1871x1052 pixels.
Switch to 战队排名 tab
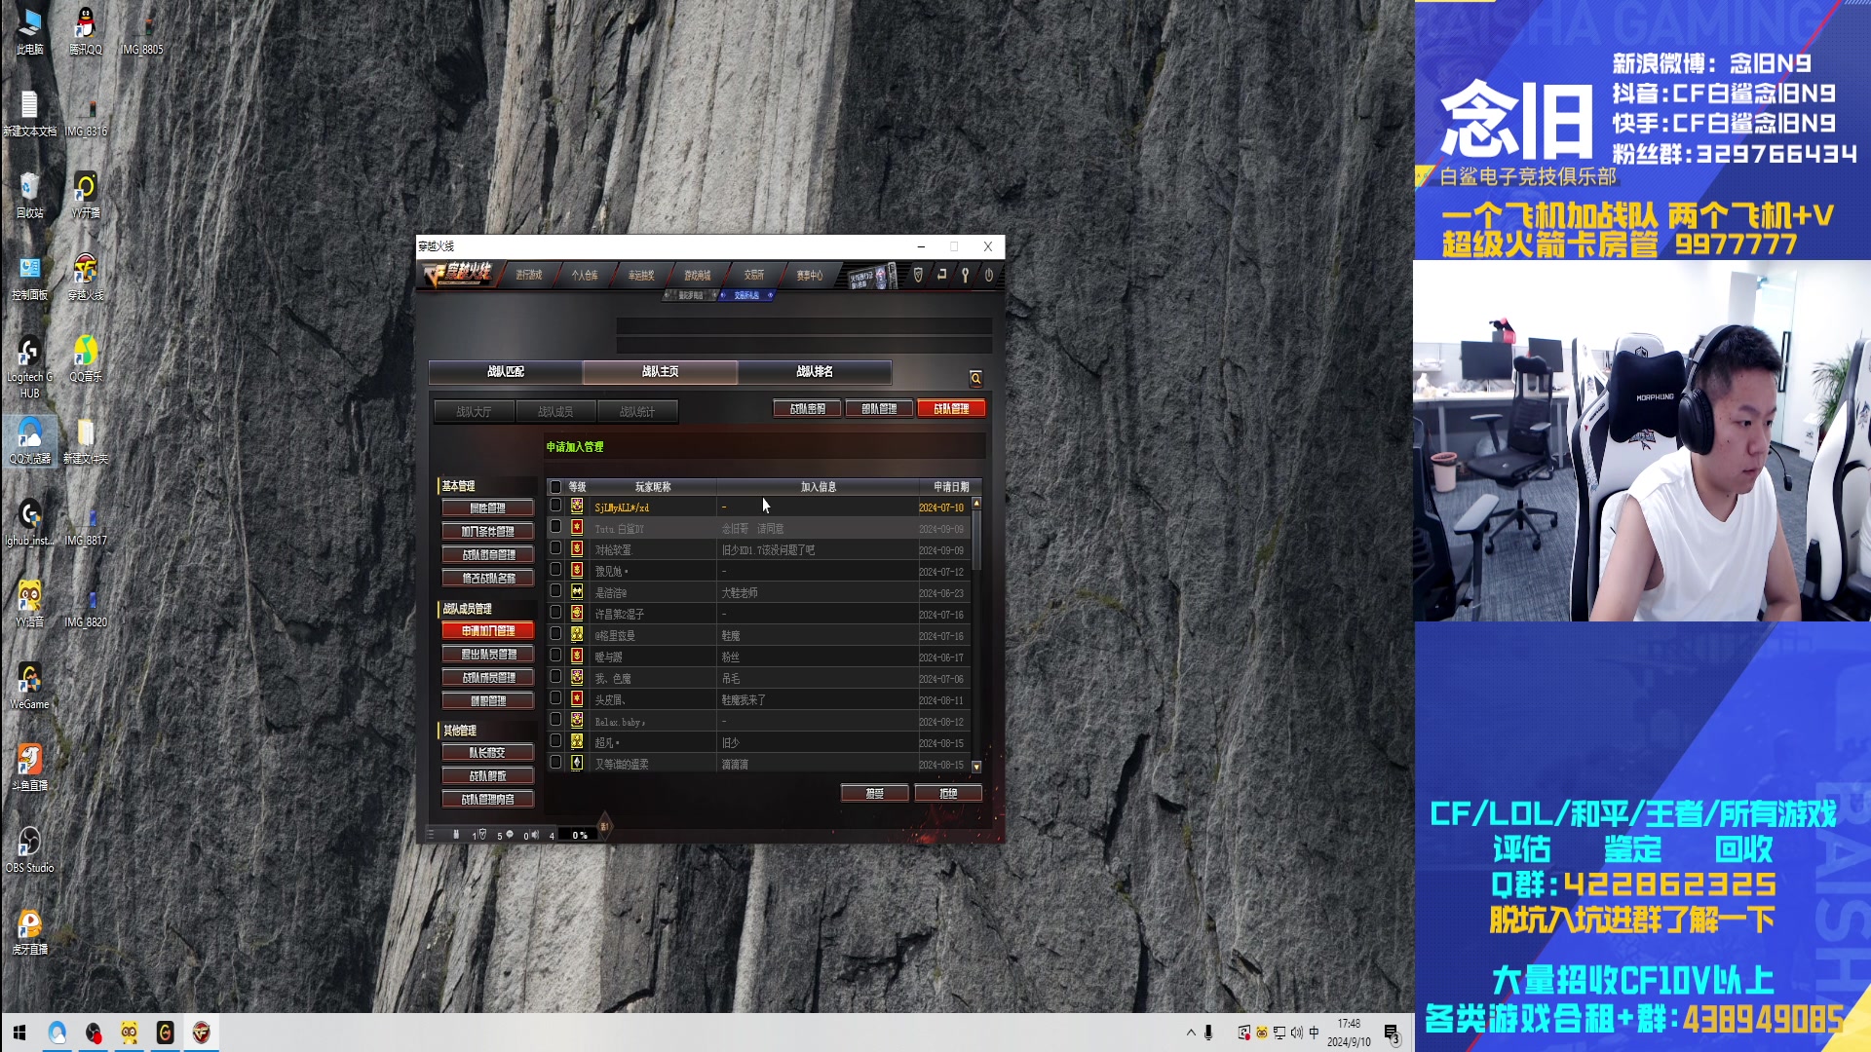click(814, 371)
